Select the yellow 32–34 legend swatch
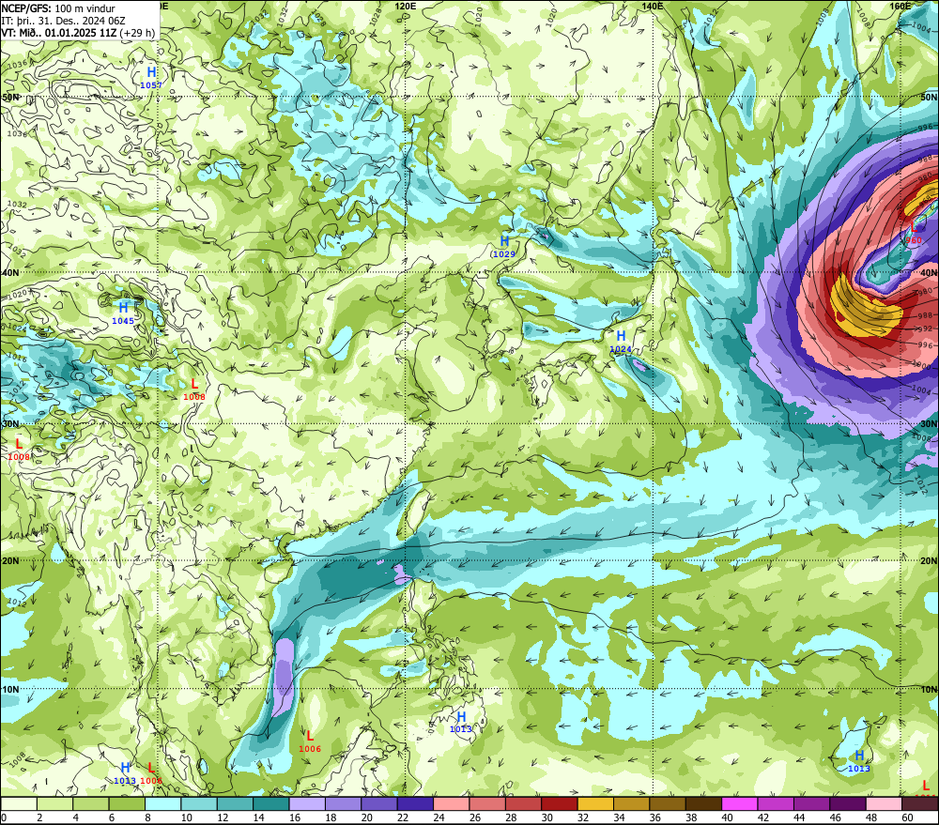This screenshot has width=939, height=825. click(x=595, y=803)
